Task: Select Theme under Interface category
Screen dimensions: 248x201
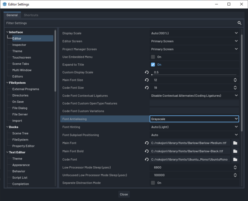Action: click(x=17, y=51)
